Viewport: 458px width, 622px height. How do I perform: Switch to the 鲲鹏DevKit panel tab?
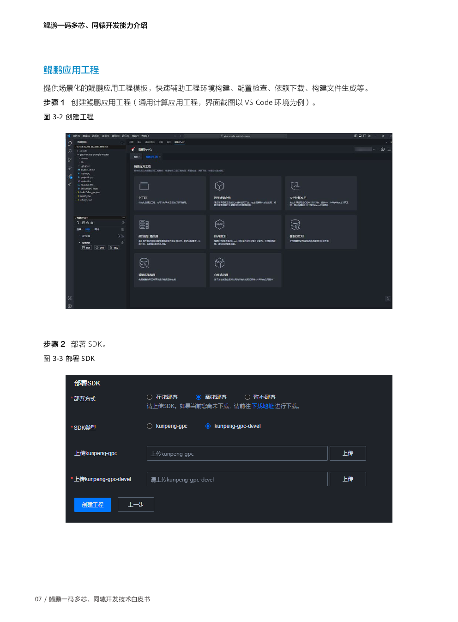pyautogui.click(x=179, y=142)
